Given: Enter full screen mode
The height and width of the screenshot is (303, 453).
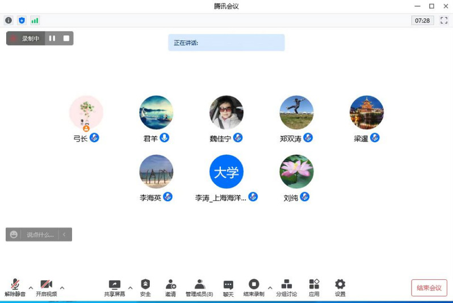Looking at the screenshot, I should click(443, 20).
